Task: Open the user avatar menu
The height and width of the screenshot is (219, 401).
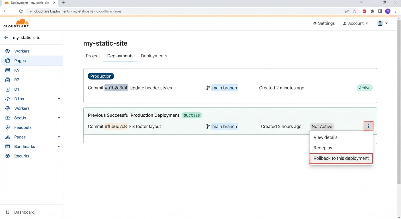Action: click(x=382, y=23)
